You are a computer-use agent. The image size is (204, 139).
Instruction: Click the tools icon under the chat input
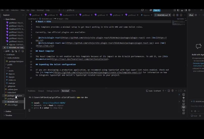[195, 111]
